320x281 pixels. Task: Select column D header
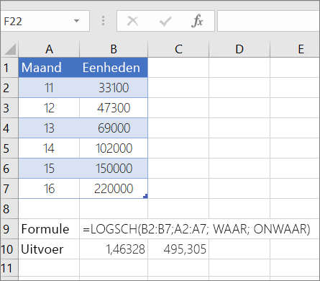click(239, 49)
